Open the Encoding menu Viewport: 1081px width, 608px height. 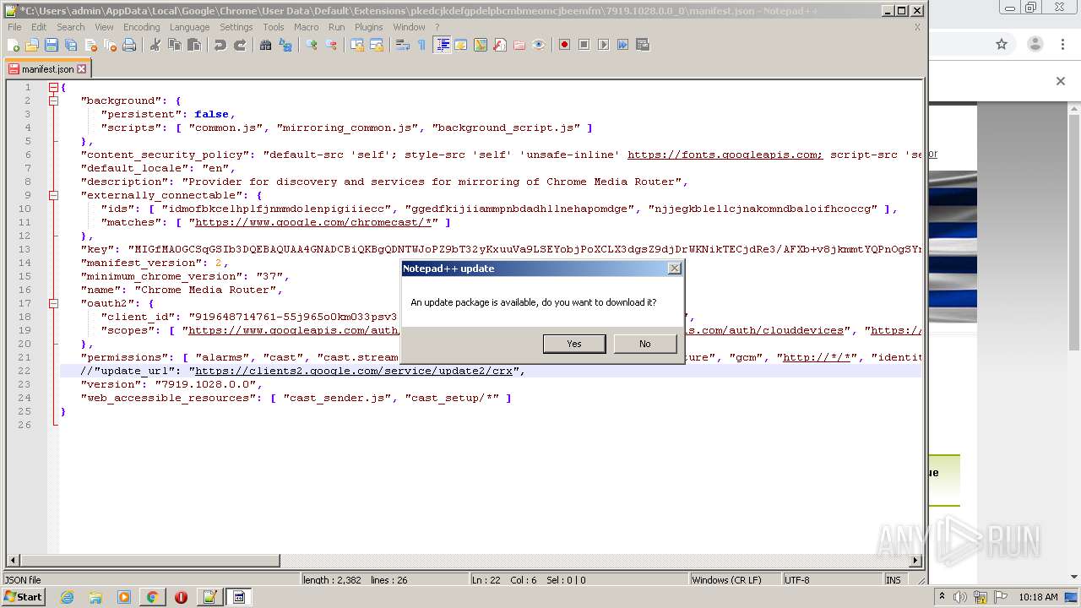(x=141, y=27)
